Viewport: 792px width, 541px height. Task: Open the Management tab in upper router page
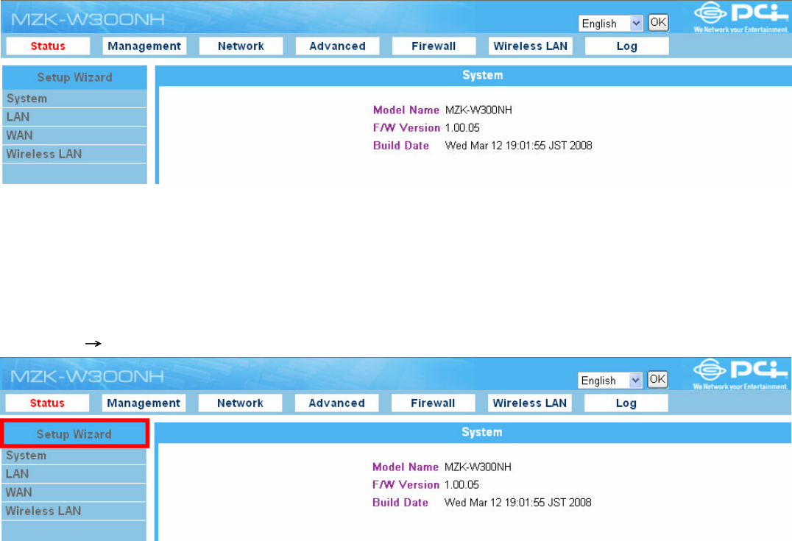(x=144, y=46)
